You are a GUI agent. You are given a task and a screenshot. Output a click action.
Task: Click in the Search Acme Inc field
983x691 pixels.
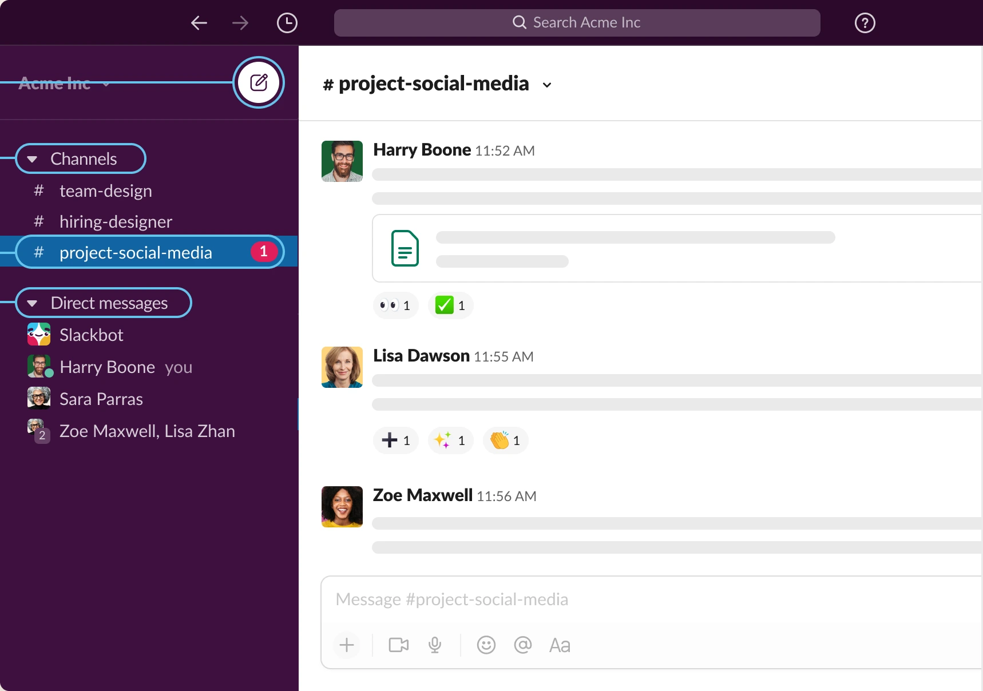pyautogui.click(x=577, y=23)
